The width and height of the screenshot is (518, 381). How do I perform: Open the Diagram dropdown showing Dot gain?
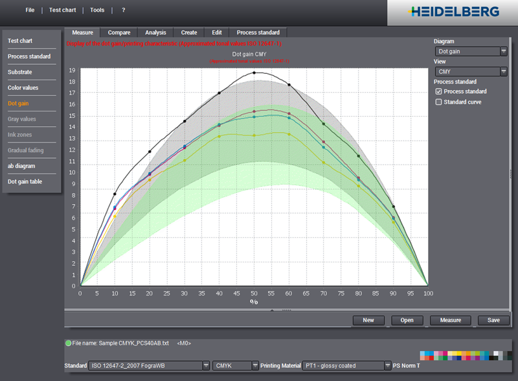coord(471,51)
